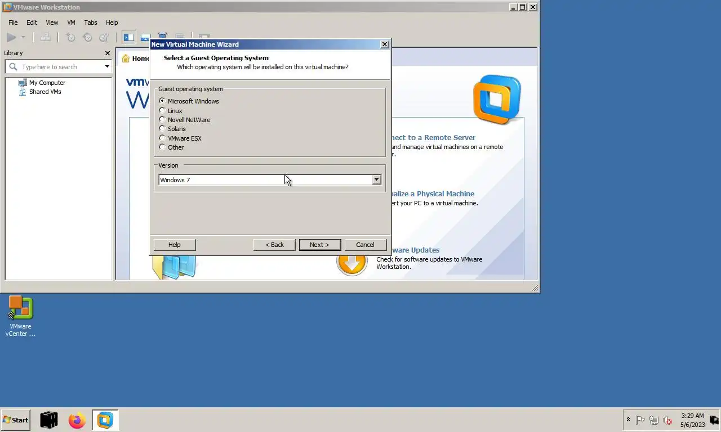Click the Cancel button in the wizard
721x432 pixels.
365,245
